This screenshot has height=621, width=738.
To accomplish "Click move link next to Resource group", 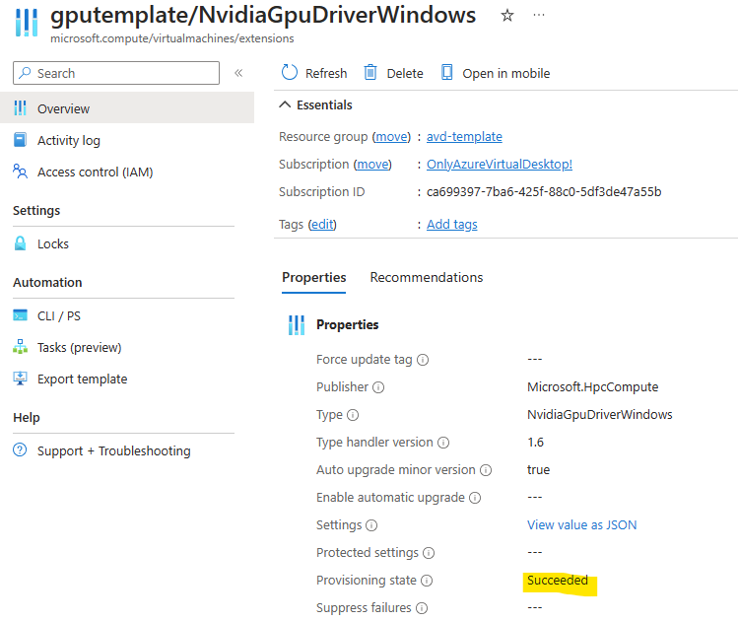I will [x=391, y=137].
